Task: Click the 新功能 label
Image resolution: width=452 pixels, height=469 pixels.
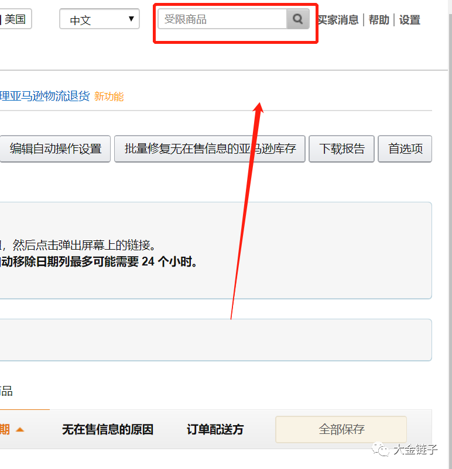Action: (x=109, y=96)
